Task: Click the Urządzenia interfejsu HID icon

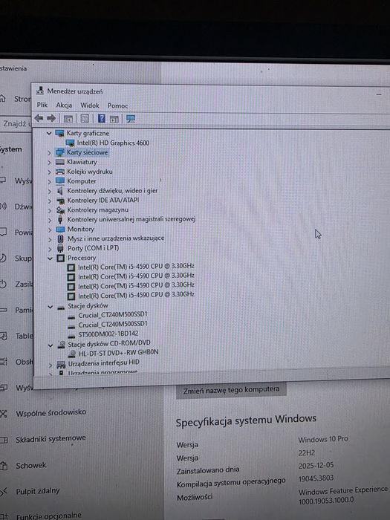Action: coord(61,365)
